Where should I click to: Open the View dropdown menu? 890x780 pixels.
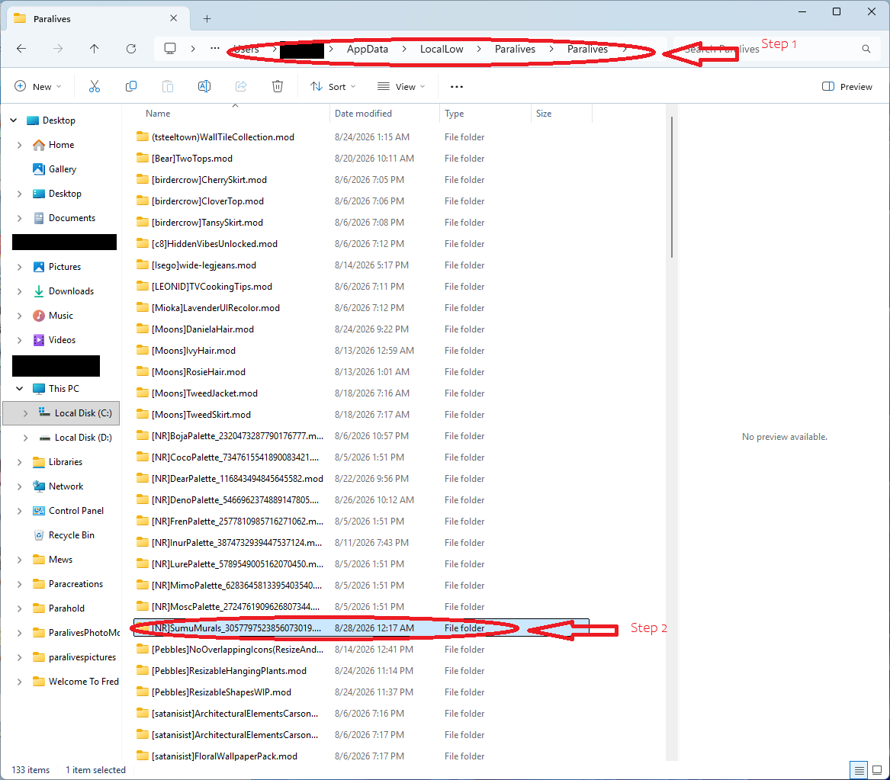point(401,87)
